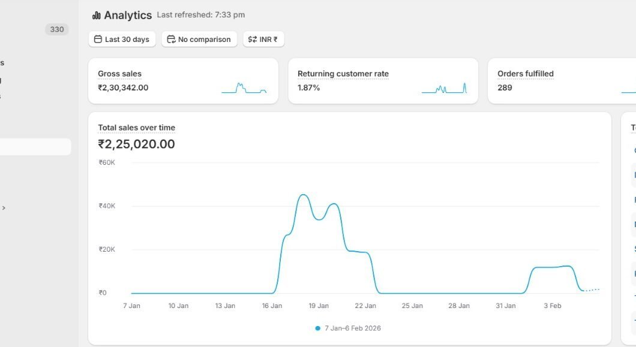Click the Analytics bar chart icon
The height and width of the screenshot is (347, 636).
pos(96,16)
